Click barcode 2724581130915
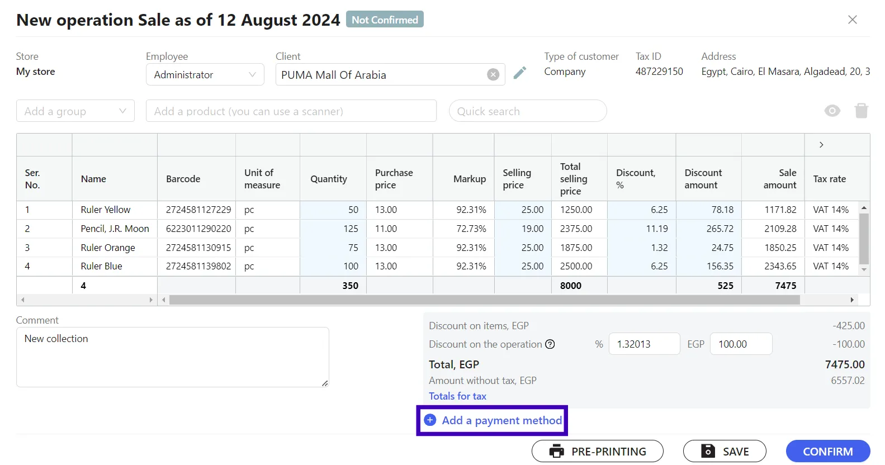Image resolution: width=885 pixels, height=465 pixels. pyautogui.click(x=198, y=248)
